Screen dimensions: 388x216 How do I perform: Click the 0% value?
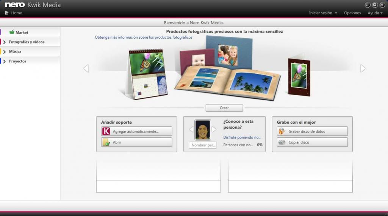coord(260,145)
